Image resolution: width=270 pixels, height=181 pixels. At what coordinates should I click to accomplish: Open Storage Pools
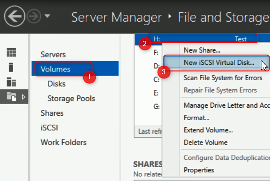tap(71, 99)
